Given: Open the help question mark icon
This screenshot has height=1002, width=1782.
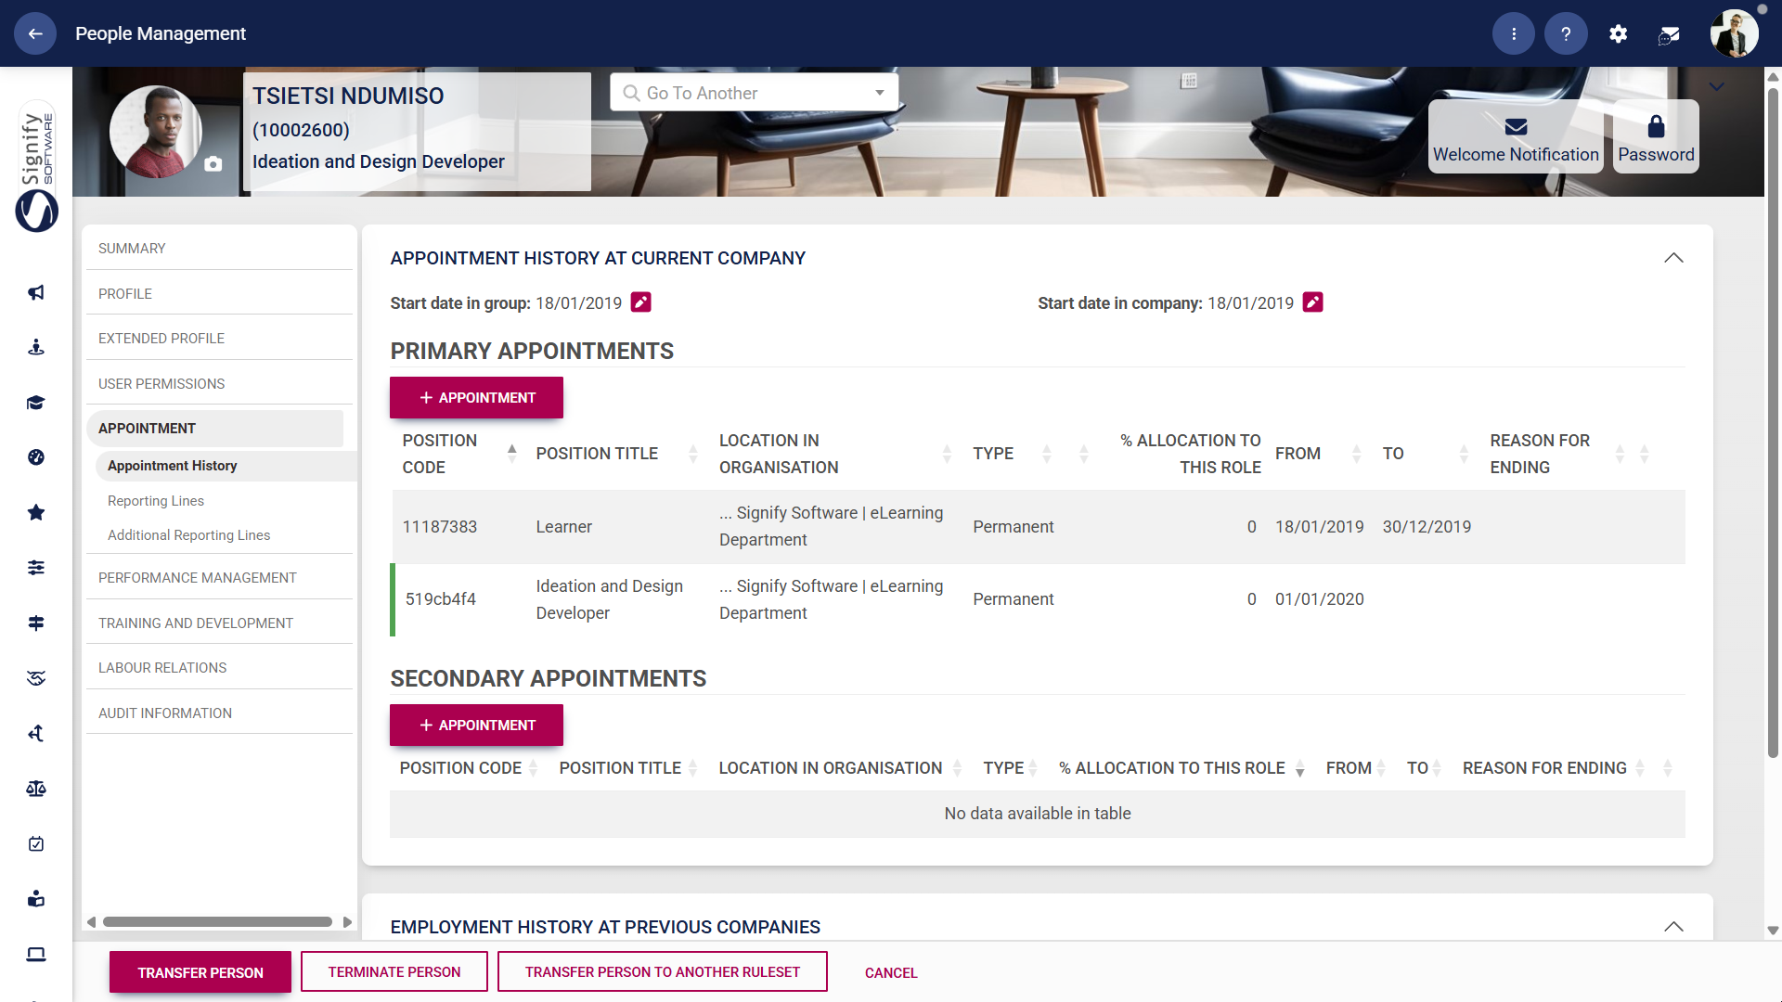Looking at the screenshot, I should coord(1566,33).
